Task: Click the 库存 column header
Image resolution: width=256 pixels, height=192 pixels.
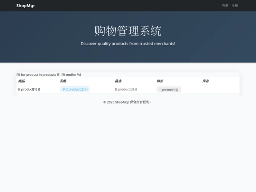Action: click(x=205, y=81)
